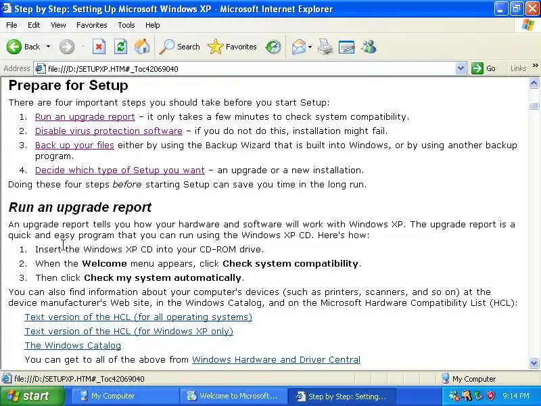Viewport: 541px width, 406px height.
Task: Click the Go button
Action: [x=484, y=68]
